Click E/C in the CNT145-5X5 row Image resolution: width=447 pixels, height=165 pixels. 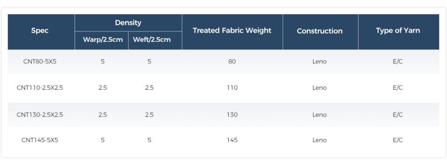tap(398, 140)
